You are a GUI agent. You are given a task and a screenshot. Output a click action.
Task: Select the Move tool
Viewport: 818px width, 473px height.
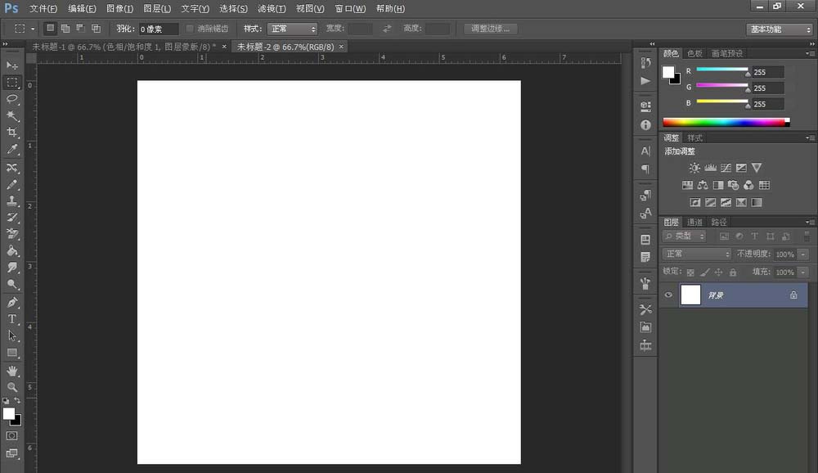pos(12,65)
